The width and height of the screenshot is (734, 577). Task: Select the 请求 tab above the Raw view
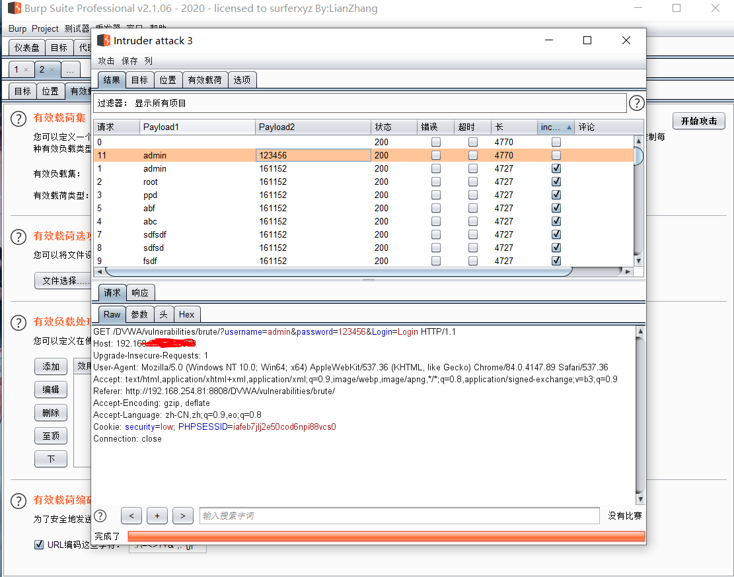pos(112,292)
